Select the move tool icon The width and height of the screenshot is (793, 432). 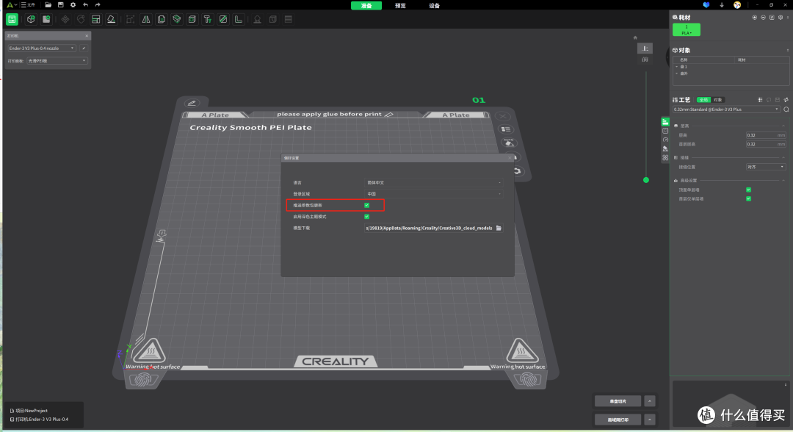65,19
